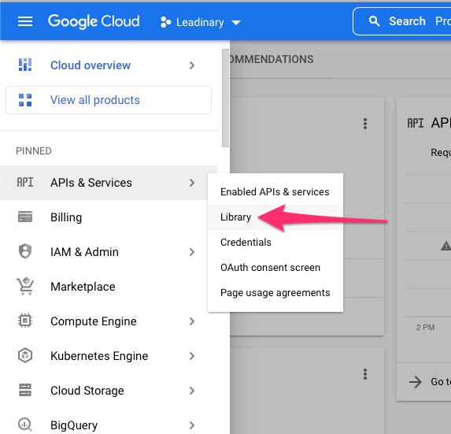Click the navigation menu scrollbar
Image resolution: width=451 pixels, height=434 pixels.
pyautogui.click(x=225, y=98)
